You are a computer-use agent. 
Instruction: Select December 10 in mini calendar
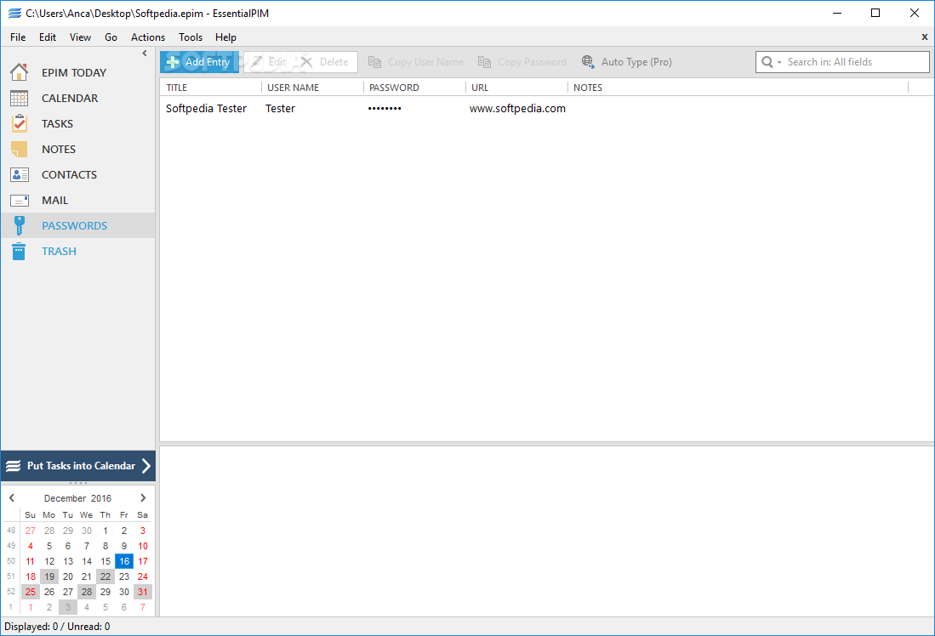coord(143,546)
